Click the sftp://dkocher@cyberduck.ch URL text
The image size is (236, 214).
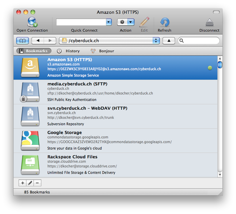(100, 93)
